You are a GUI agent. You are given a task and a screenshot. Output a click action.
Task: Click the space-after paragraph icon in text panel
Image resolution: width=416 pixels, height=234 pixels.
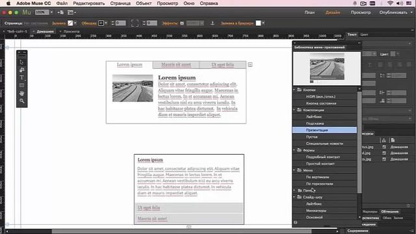click(x=382, y=101)
